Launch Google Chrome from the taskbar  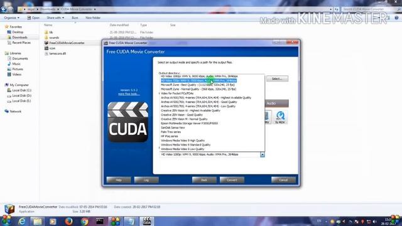(84, 221)
